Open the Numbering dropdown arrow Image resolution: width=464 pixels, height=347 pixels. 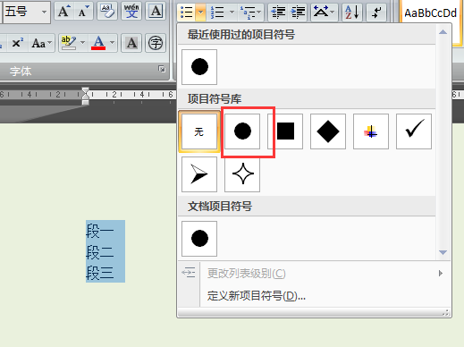tap(232, 13)
